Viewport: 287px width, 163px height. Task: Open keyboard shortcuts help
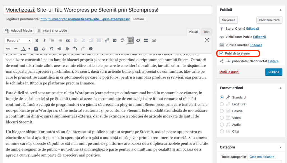(91, 49)
